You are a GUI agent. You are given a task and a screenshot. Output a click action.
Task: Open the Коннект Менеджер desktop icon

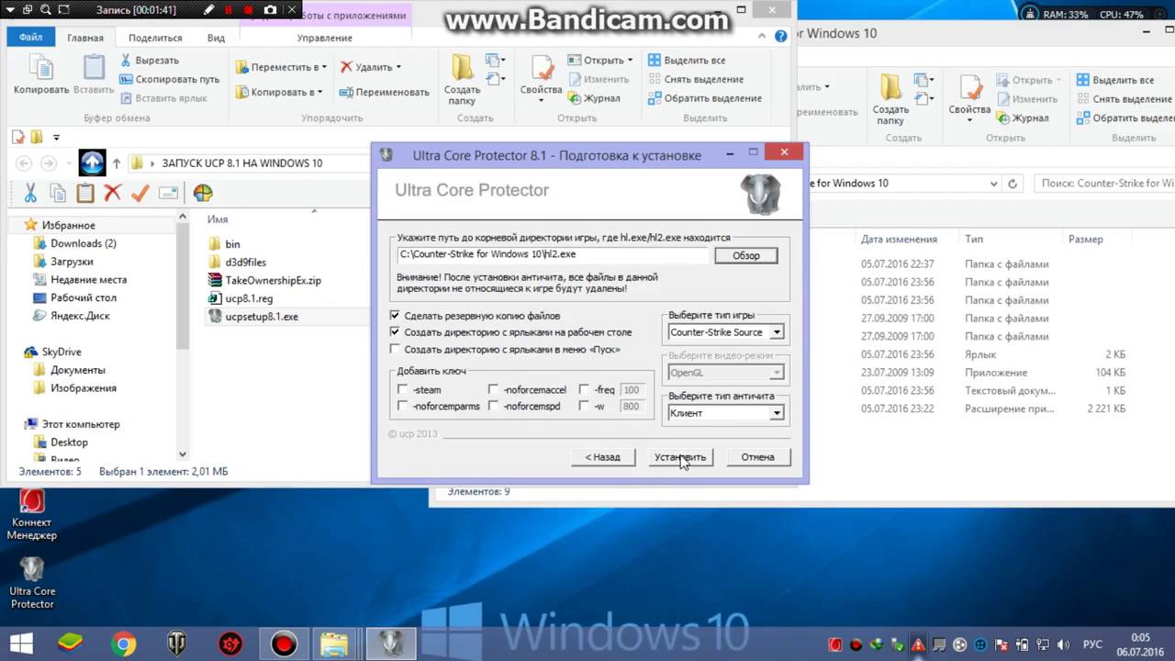tap(32, 514)
